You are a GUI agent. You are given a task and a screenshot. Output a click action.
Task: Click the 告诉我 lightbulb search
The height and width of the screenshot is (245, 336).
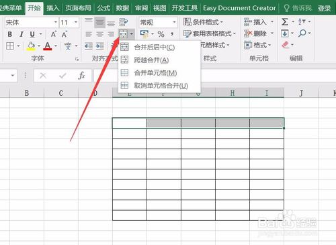[298, 8]
